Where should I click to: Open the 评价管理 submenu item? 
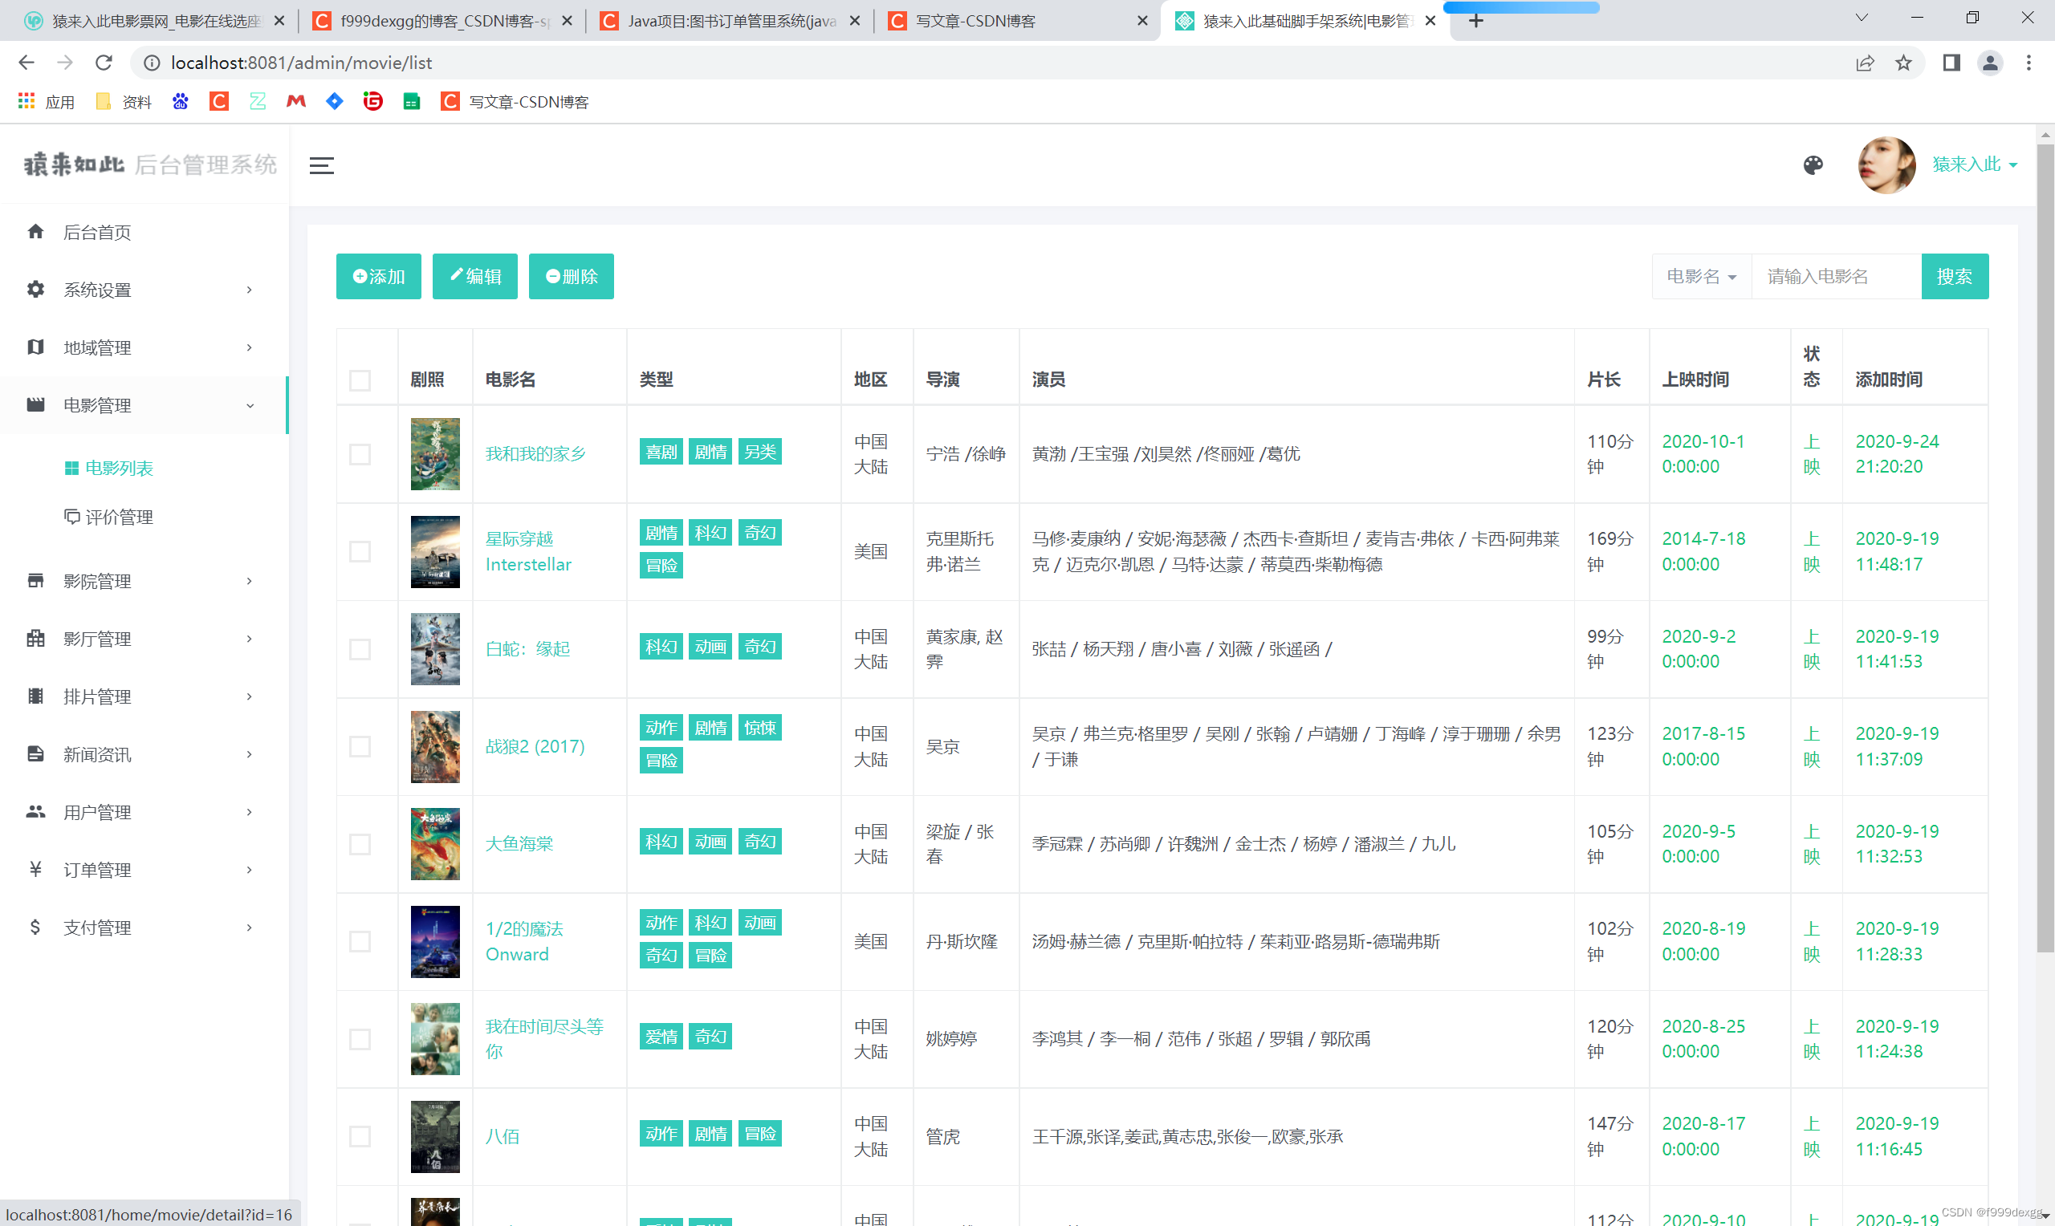(109, 518)
